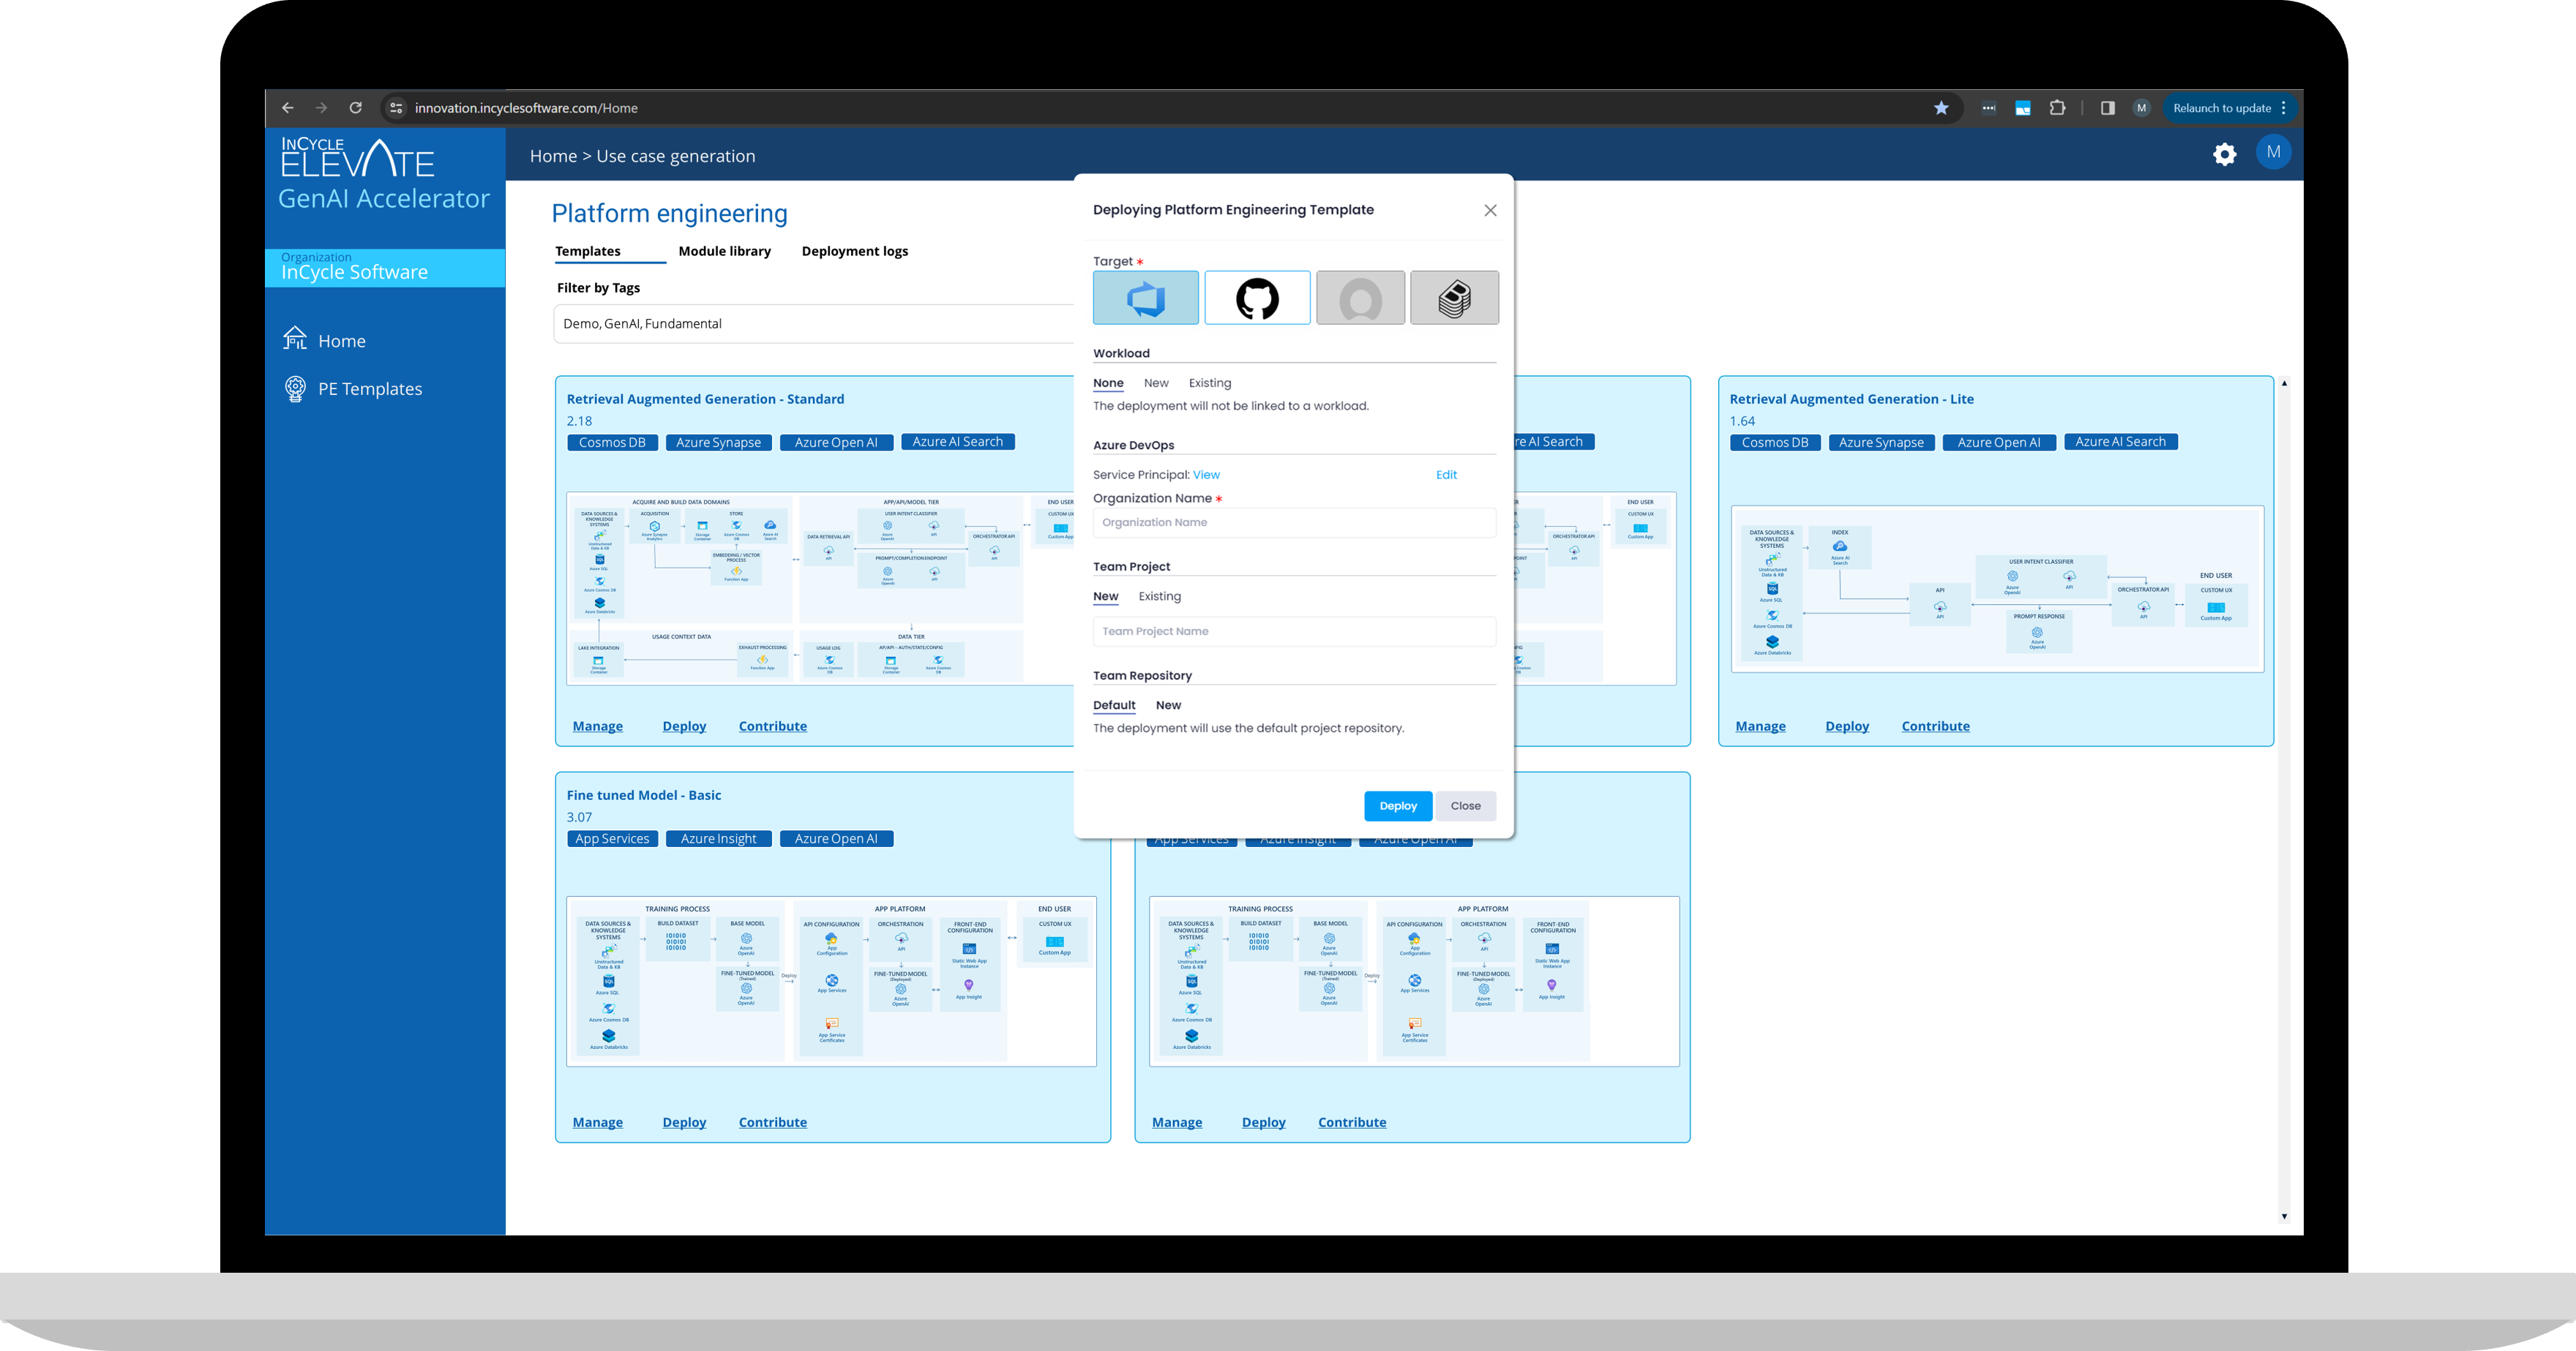Screen dimensions: 2576x1351
Task: Choose the Existing team project option
Action: point(1159,597)
